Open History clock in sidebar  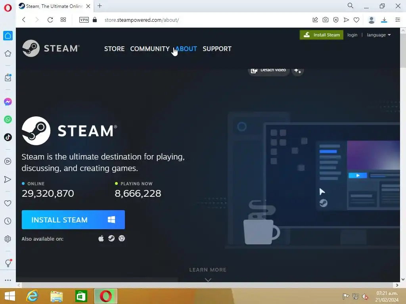[8, 221]
